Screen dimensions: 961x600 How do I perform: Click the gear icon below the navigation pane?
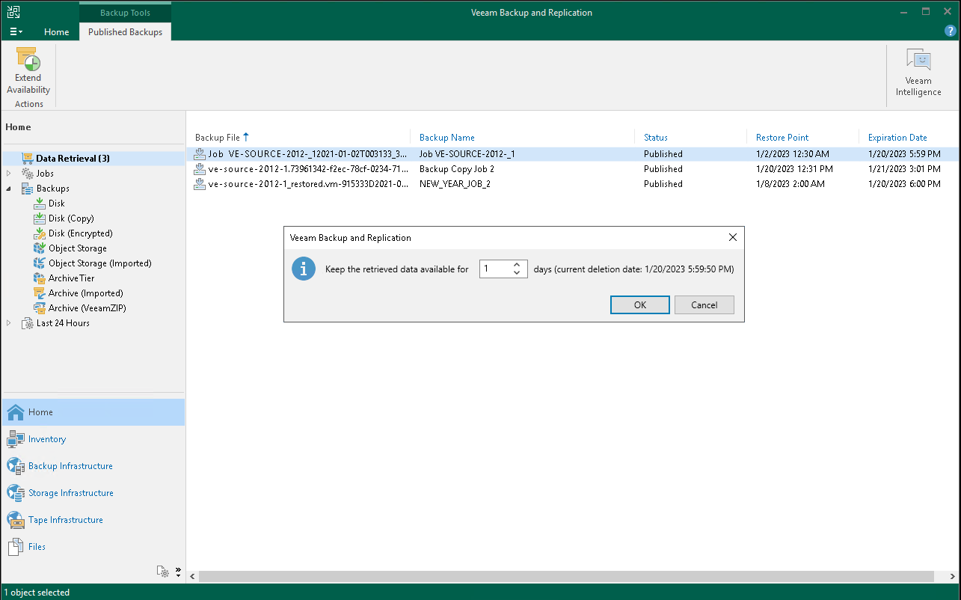[163, 571]
